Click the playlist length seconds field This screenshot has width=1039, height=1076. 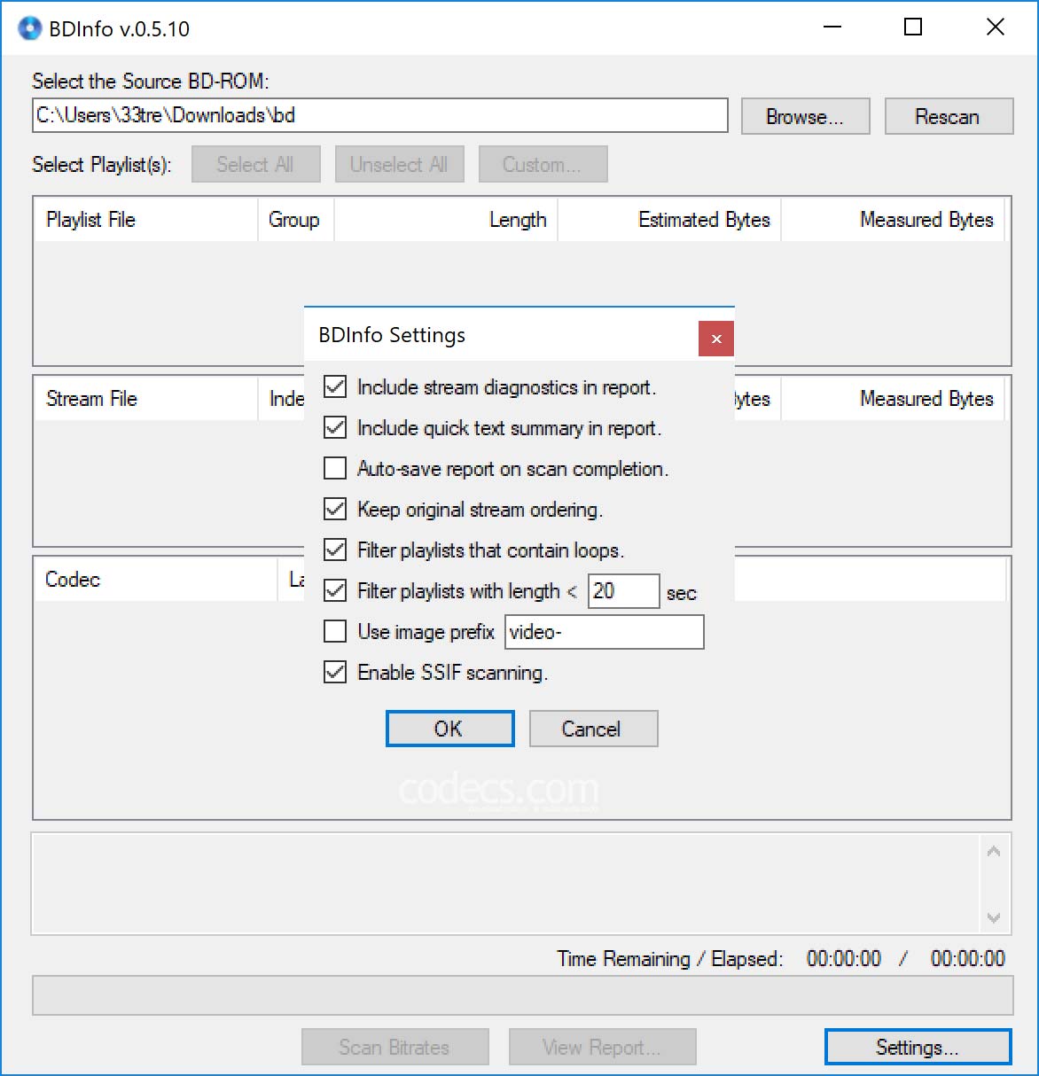[x=624, y=591]
